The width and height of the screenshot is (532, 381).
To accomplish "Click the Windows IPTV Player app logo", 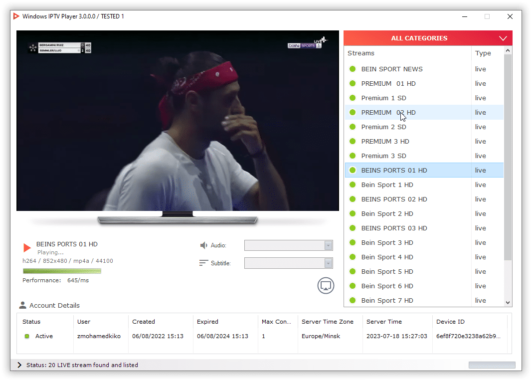I will pos(16,16).
